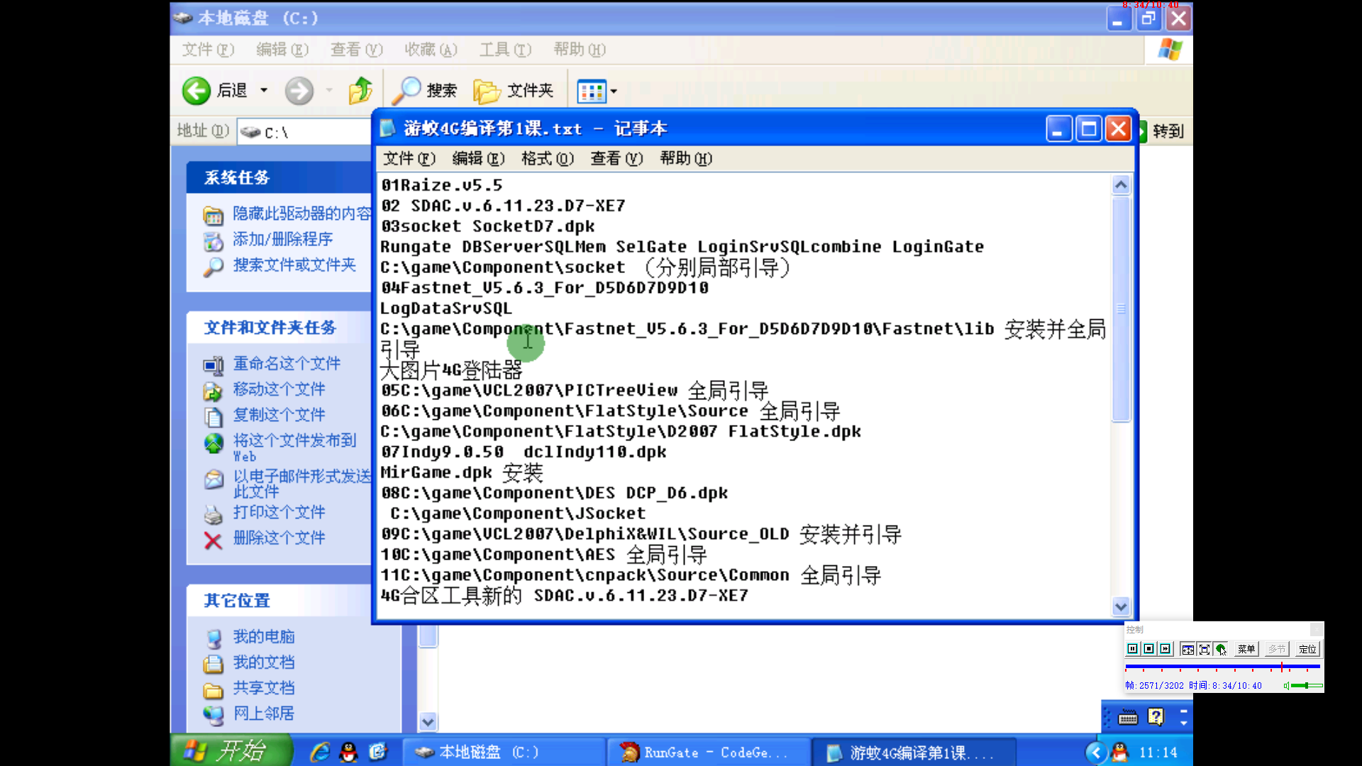This screenshot has height=766, width=1362.
Task: Toggle the 文件夹 folders pane
Action: coord(514,91)
